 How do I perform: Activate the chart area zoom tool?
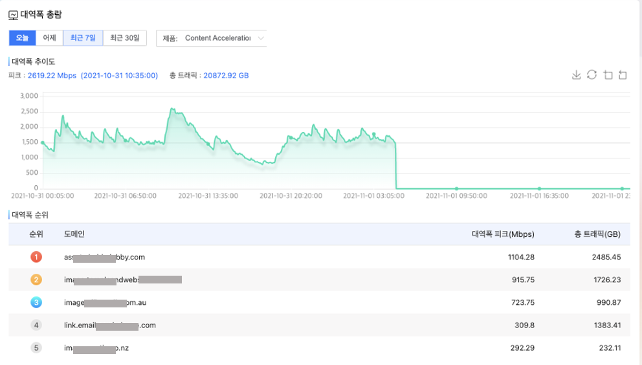(x=608, y=75)
